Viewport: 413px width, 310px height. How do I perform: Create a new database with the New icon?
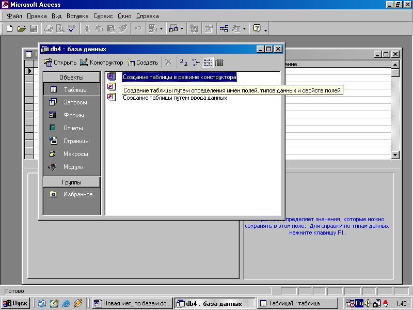[x=10, y=28]
